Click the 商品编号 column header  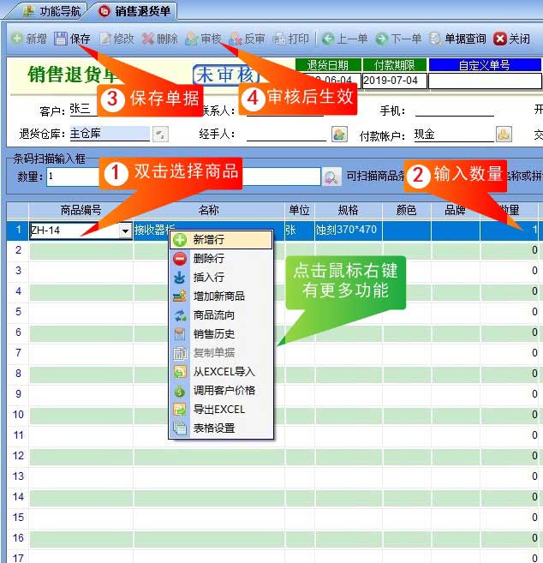(x=81, y=211)
